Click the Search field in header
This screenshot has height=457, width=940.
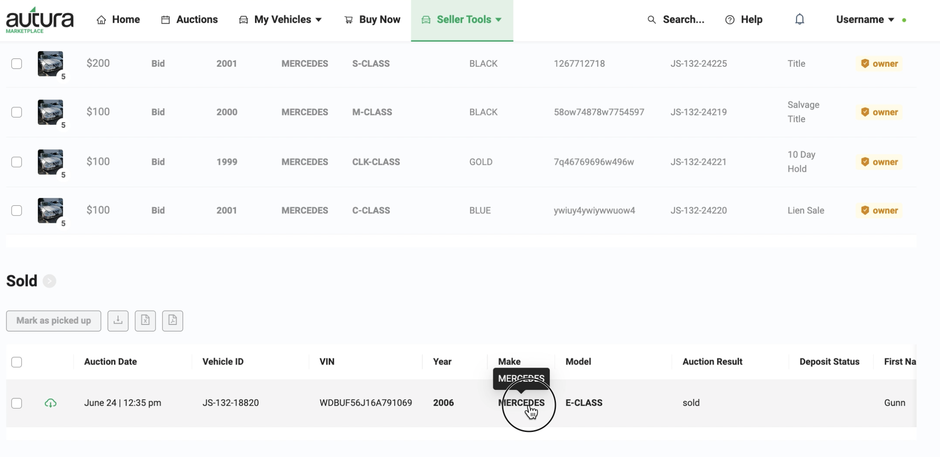pos(683,19)
